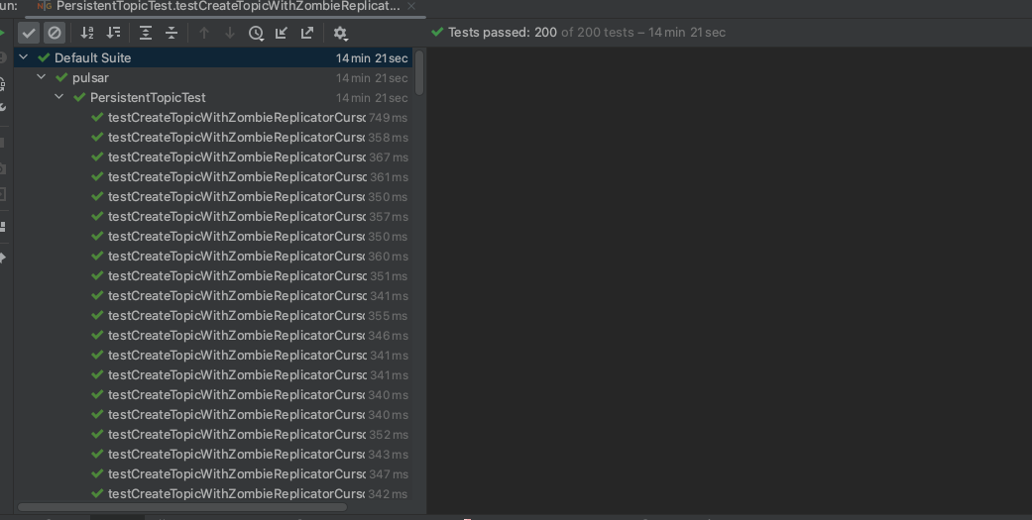The image size is (1032, 520).
Task: Expand all test tree nodes icon
Action: 146,33
